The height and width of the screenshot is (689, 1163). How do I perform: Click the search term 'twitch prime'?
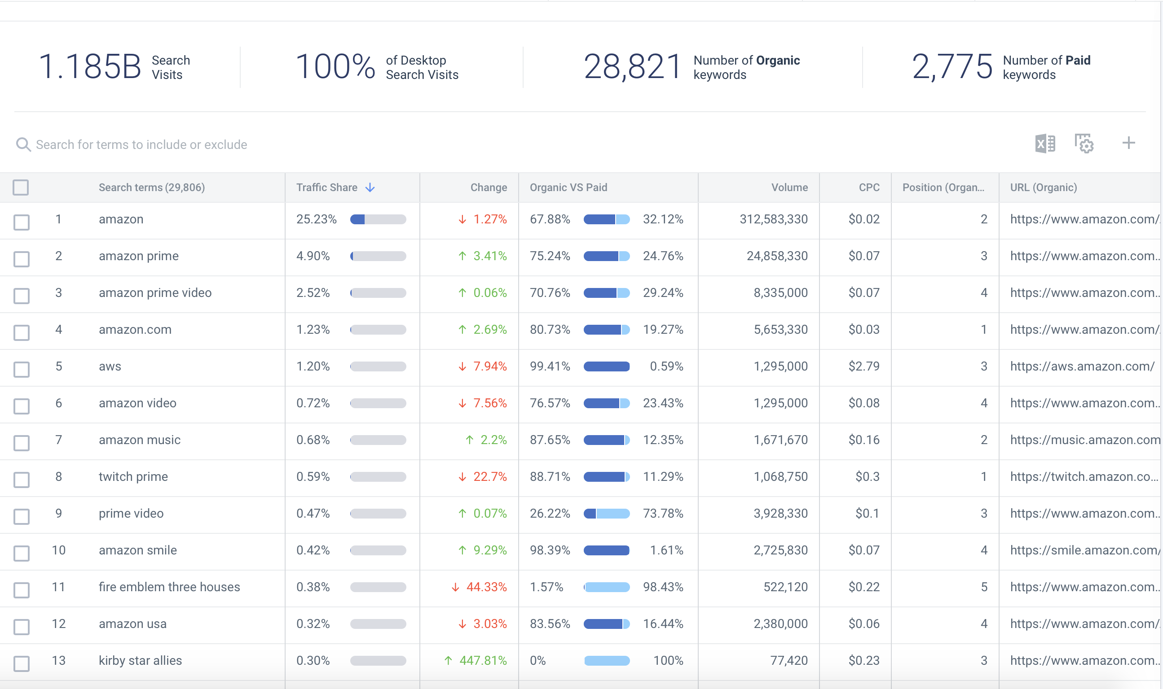[x=133, y=476]
